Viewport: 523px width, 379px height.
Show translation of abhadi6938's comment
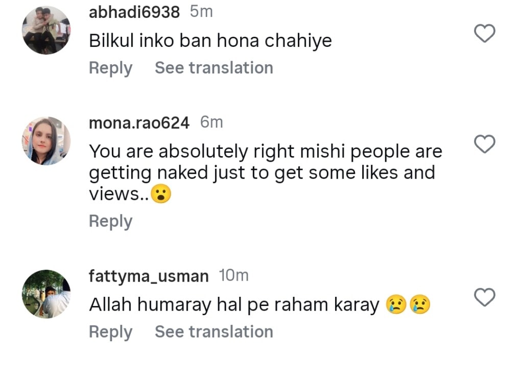pyautogui.click(x=214, y=67)
